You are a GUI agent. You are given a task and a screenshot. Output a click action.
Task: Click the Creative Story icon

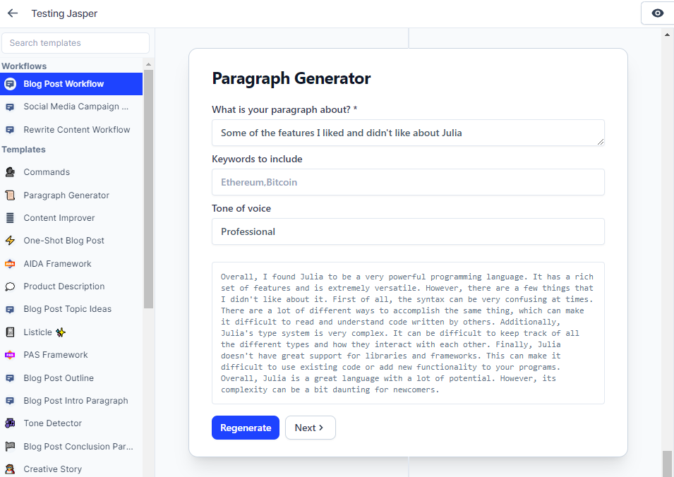pyautogui.click(x=10, y=469)
